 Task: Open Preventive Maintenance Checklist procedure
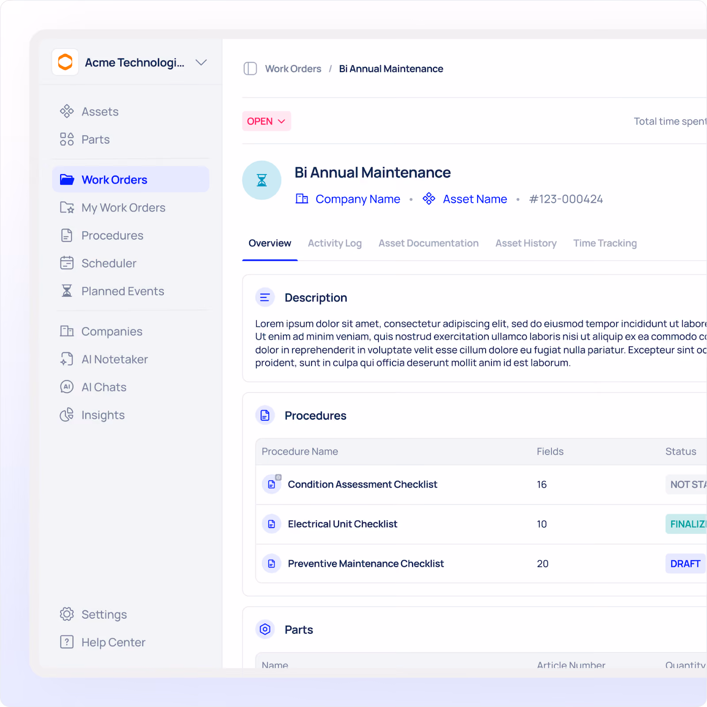pos(366,564)
